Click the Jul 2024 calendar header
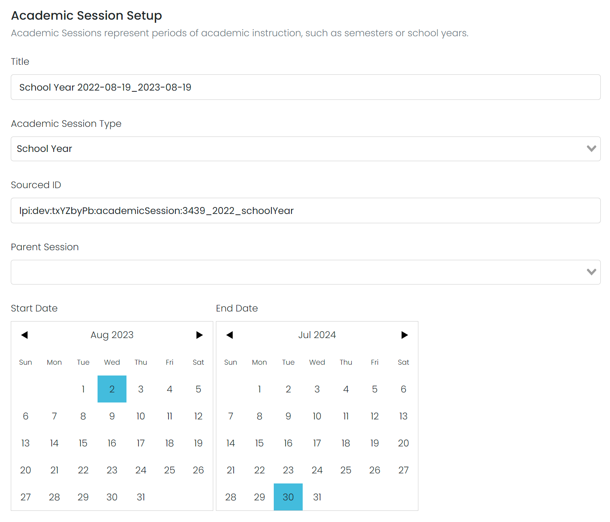This screenshot has height=522, width=610. pos(317,335)
